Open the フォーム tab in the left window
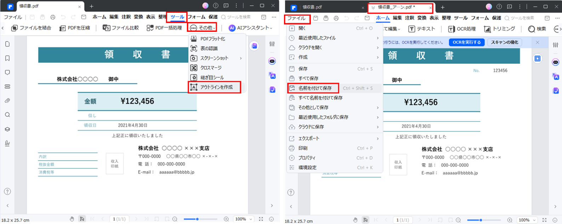Screen dimensions: 562x224 [196, 17]
